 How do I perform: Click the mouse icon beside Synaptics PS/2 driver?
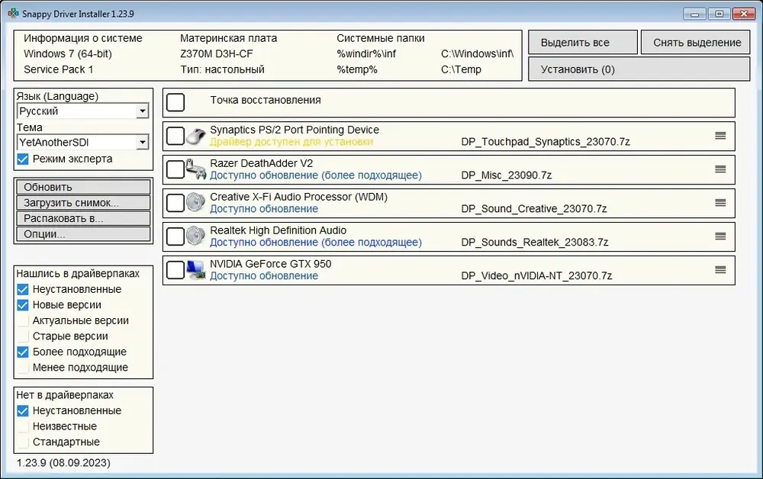[x=196, y=137]
